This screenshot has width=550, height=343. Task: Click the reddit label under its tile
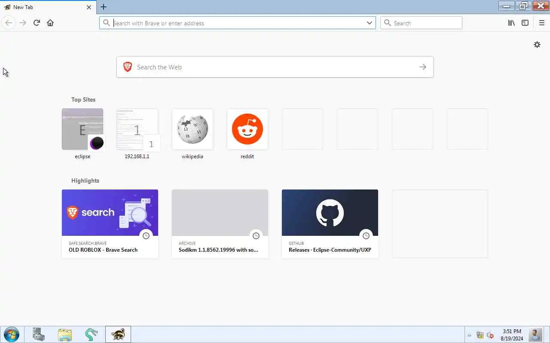247,156
